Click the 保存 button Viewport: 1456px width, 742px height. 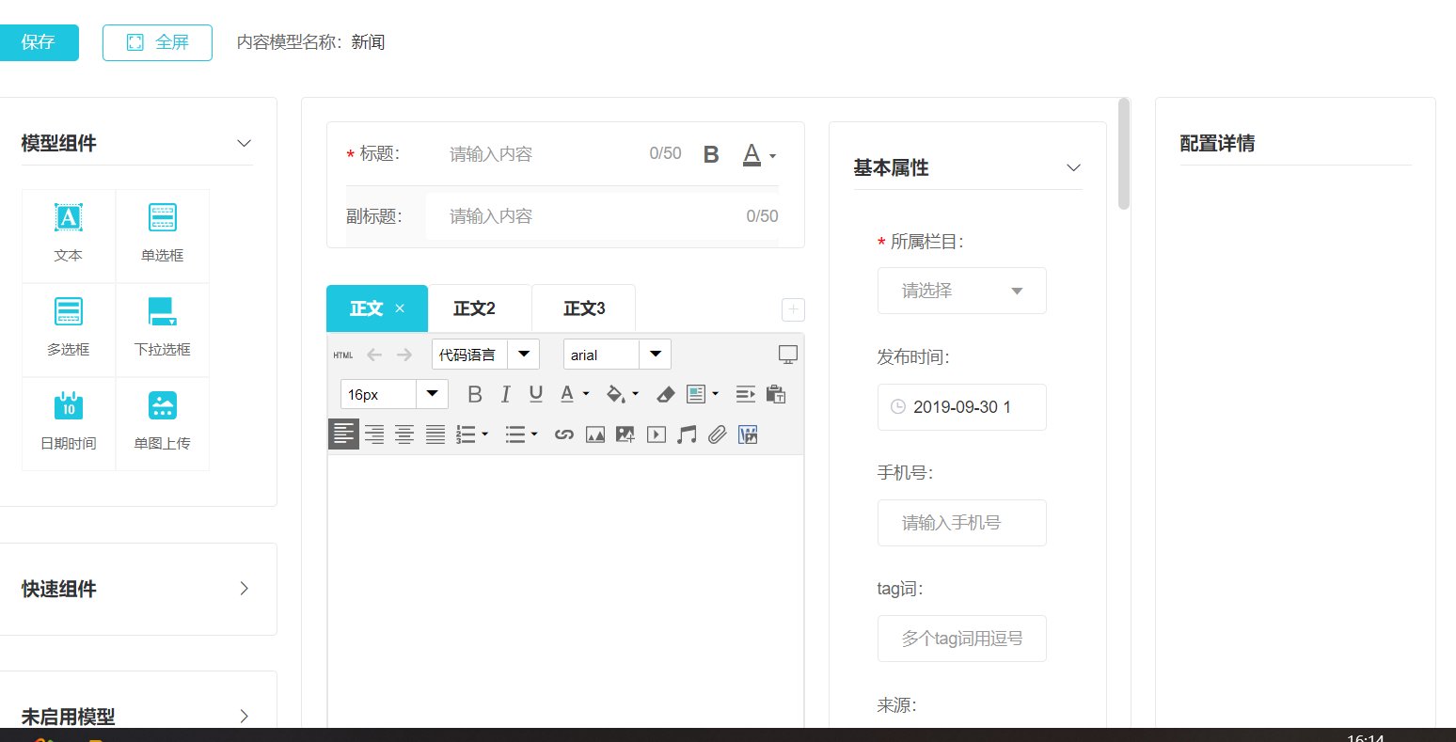[38, 42]
